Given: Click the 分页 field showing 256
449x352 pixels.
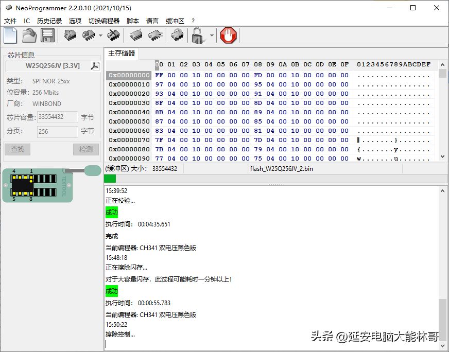Looking at the screenshot, I should 57,132.
